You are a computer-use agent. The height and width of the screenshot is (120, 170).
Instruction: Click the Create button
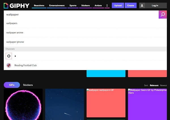click(x=131, y=6)
